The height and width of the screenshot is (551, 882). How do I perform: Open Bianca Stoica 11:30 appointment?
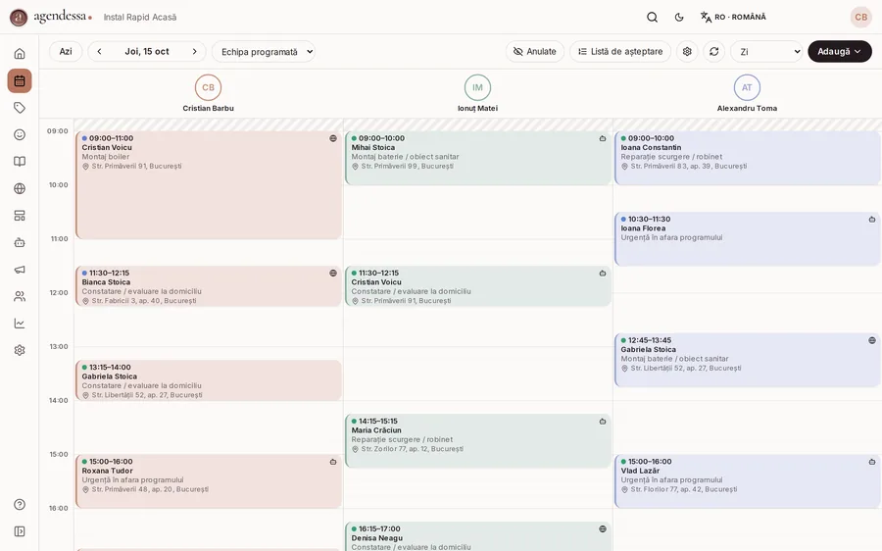209,286
